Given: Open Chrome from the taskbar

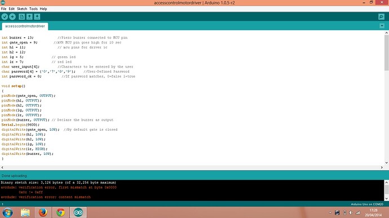Looking at the screenshot, I should [x=60, y=212].
